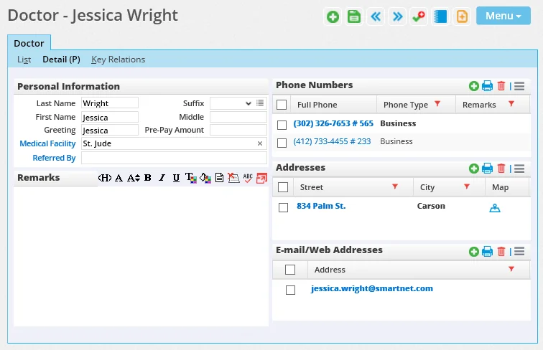543x350 pixels.
Task: Toggle the select-all checkbox in Addresses header
Action: pos(283,187)
